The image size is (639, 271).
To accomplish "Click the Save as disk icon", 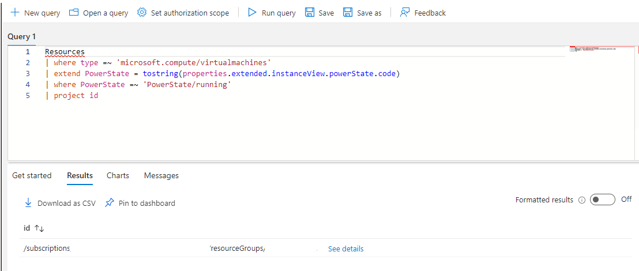I will click(x=348, y=13).
